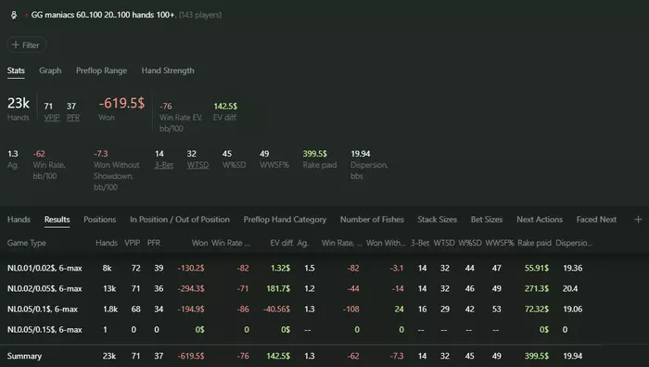Open In Position / Out of Position tab
Viewport: 649px width, 367px height.
tap(180, 220)
